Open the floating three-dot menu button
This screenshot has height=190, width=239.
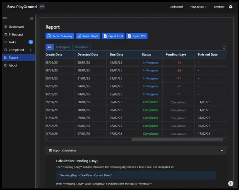pos(230,183)
